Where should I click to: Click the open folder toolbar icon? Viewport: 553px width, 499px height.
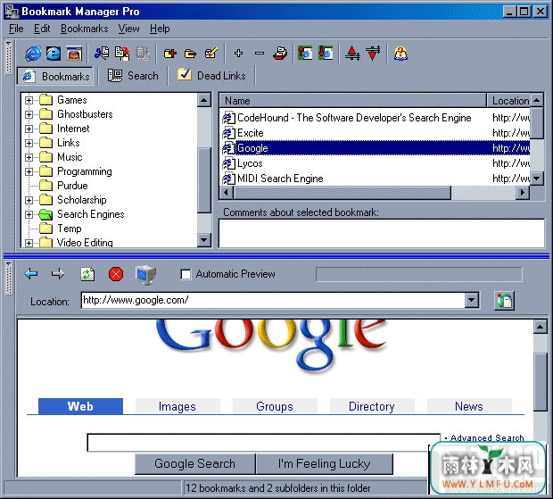tap(191, 54)
